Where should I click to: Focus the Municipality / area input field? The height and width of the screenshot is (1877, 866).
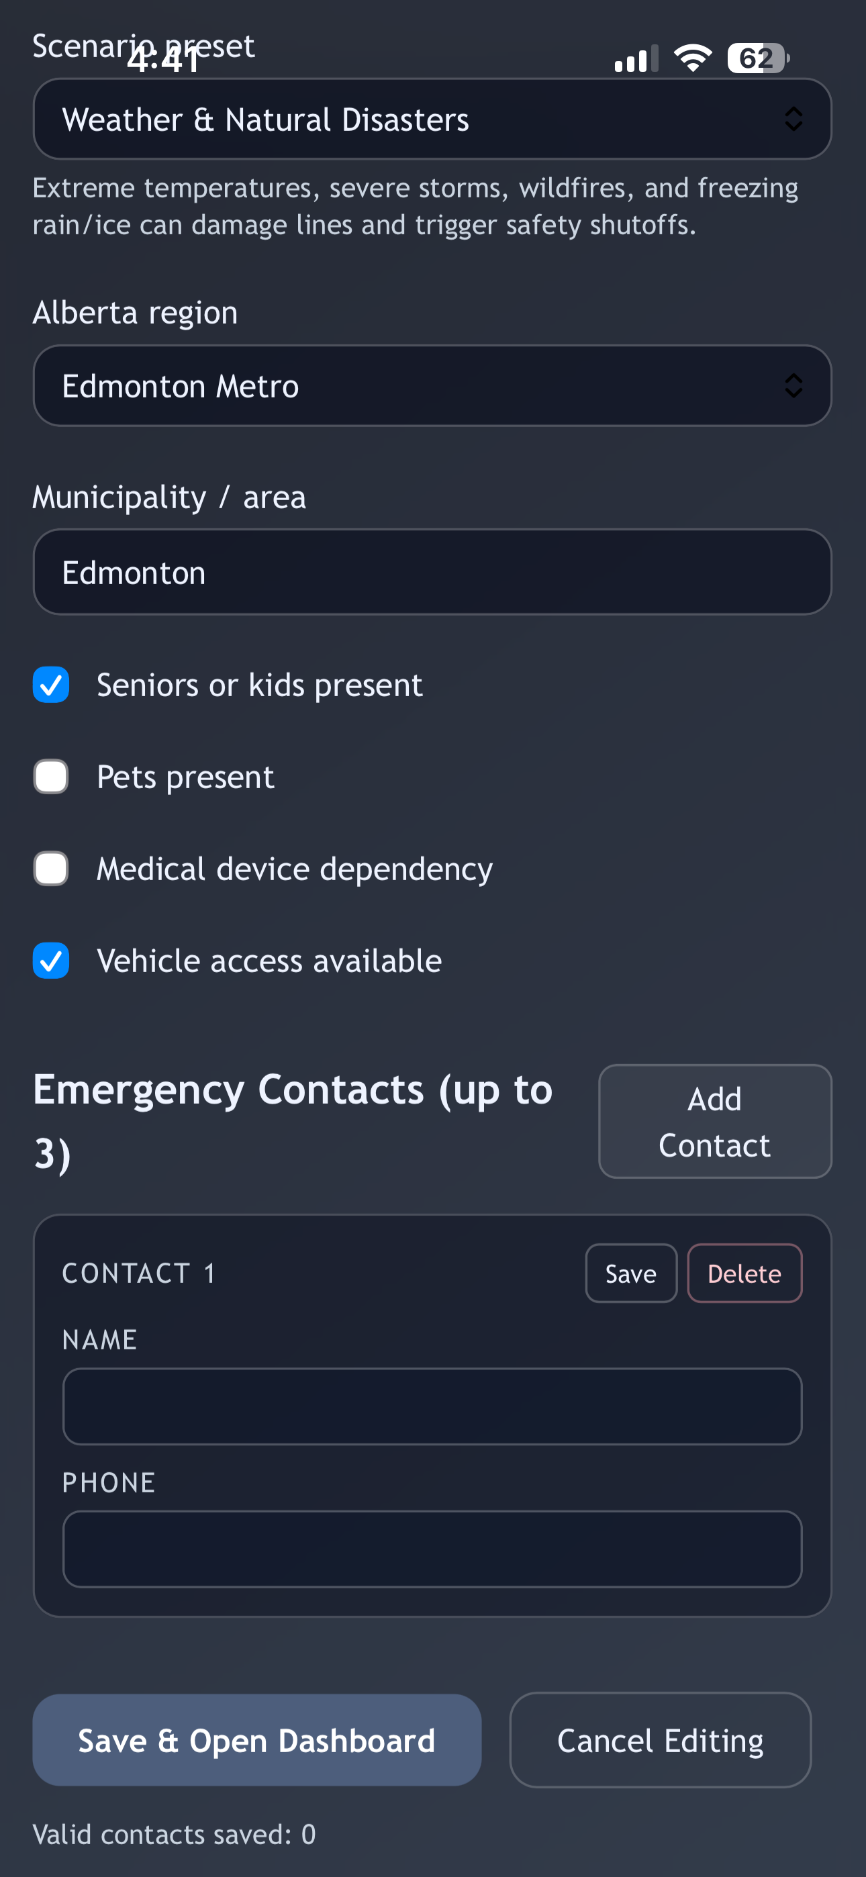pos(432,572)
